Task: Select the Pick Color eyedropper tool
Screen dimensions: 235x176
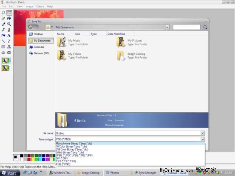Action: tap(3, 24)
